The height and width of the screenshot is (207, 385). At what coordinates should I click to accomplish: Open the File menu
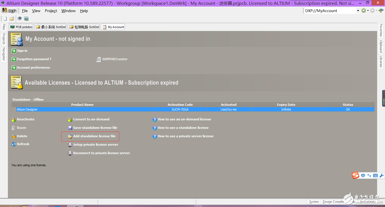(25, 11)
